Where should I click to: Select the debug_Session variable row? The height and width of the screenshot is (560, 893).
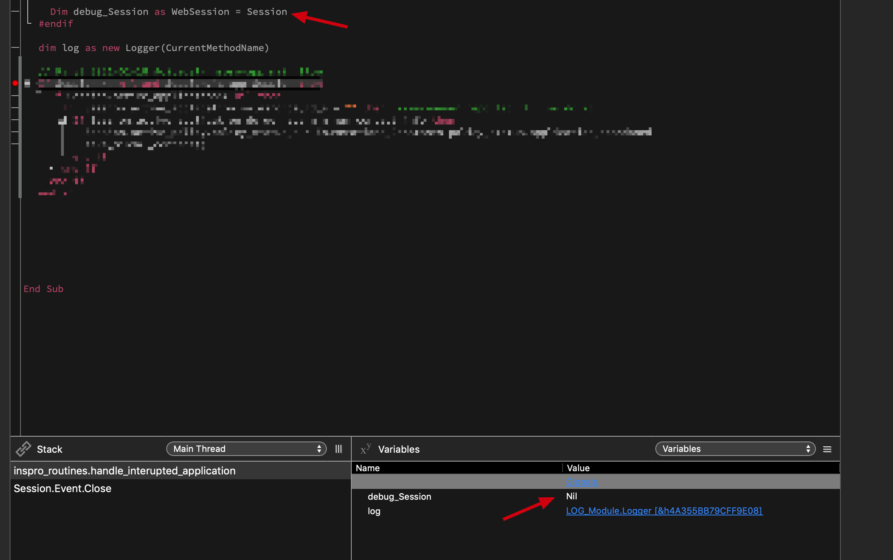pyautogui.click(x=399, y=497)
